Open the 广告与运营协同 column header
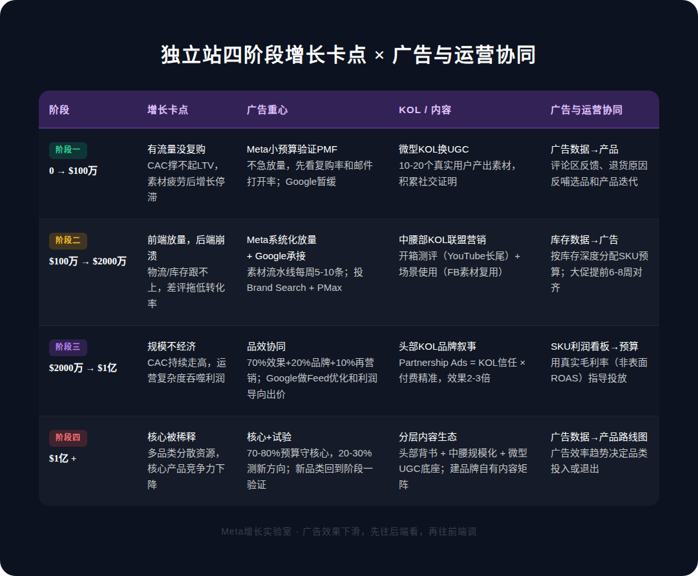The height and width of the screenshot is (576, 698). coord(587,110)
